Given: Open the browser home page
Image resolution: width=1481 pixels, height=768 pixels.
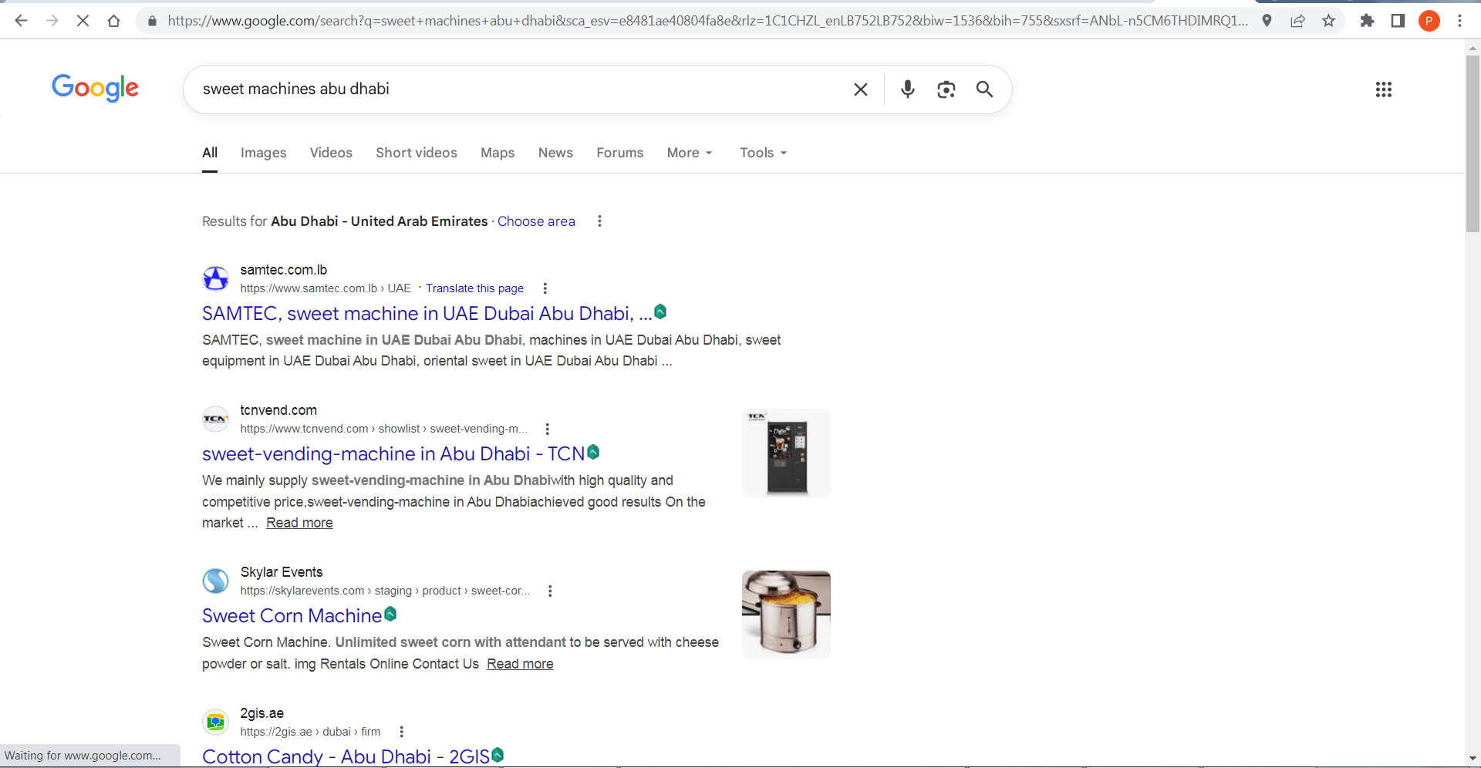Looking at the screenshot, I should tap(113, 21).
